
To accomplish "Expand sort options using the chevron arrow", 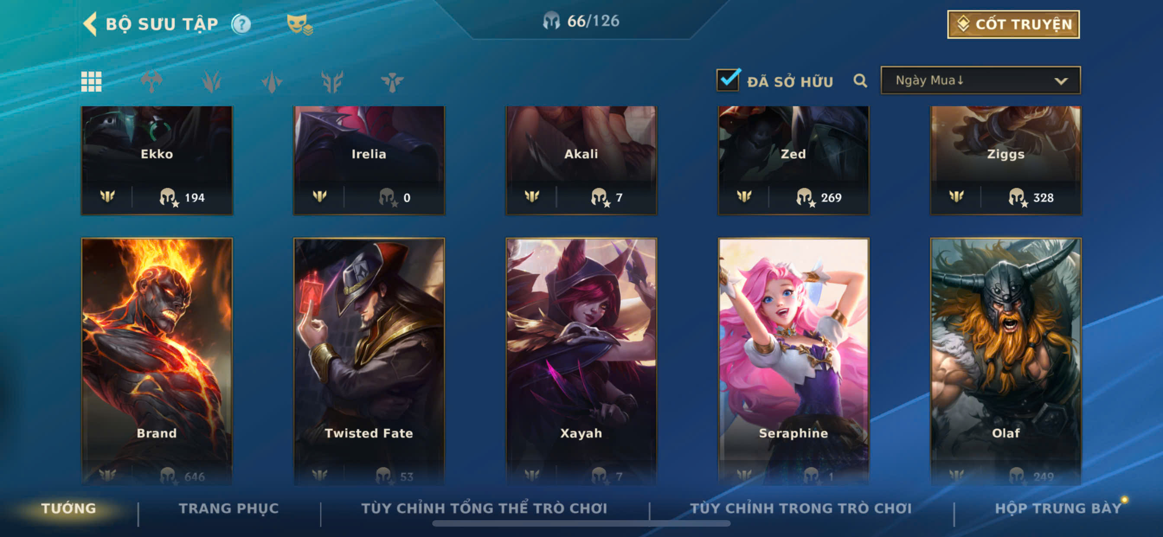I will coord(1061,81).
